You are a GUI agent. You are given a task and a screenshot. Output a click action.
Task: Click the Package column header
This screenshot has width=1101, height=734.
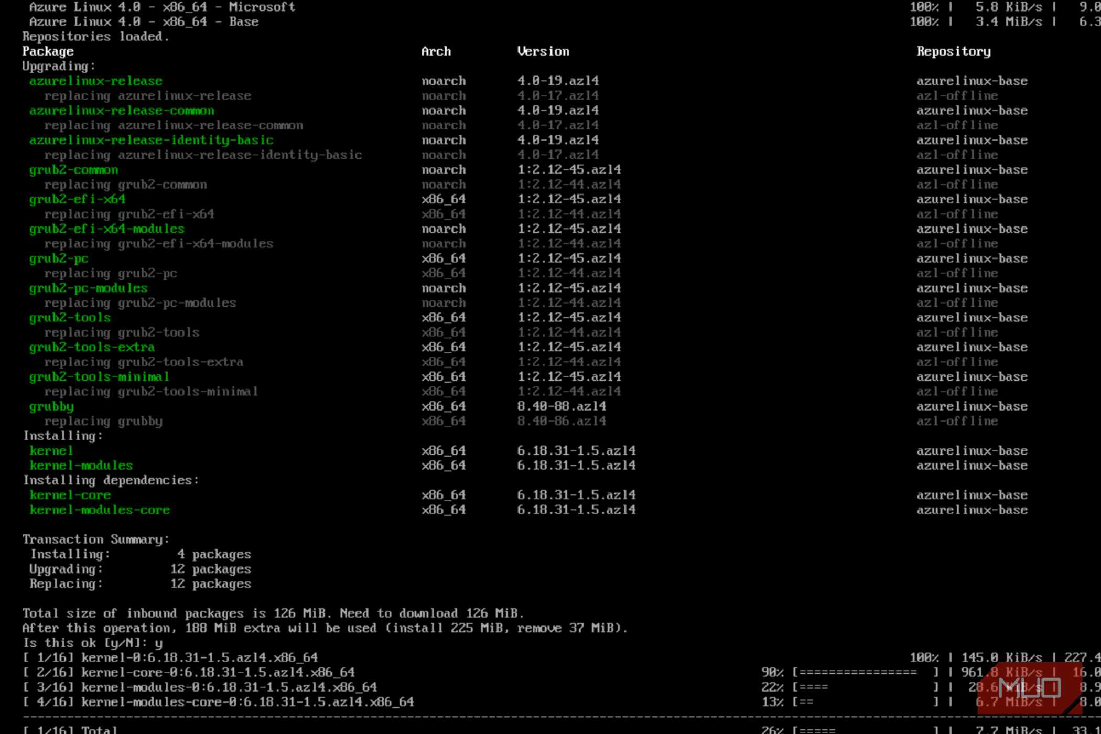(48, 52)
